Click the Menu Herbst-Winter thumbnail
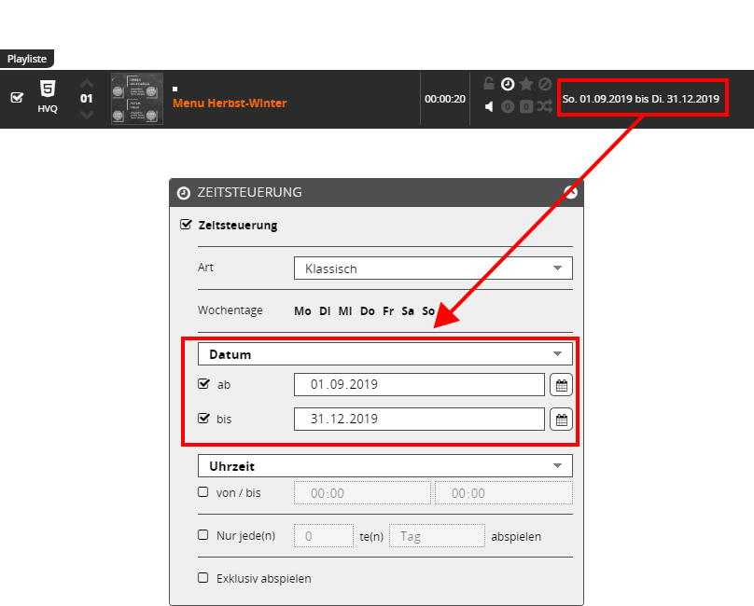754x606 pixels. 136,98
